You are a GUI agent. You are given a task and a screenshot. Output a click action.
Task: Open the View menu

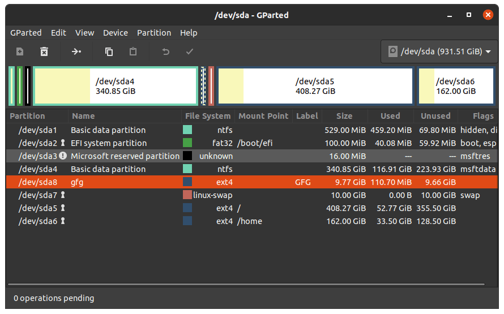point(84,33)
